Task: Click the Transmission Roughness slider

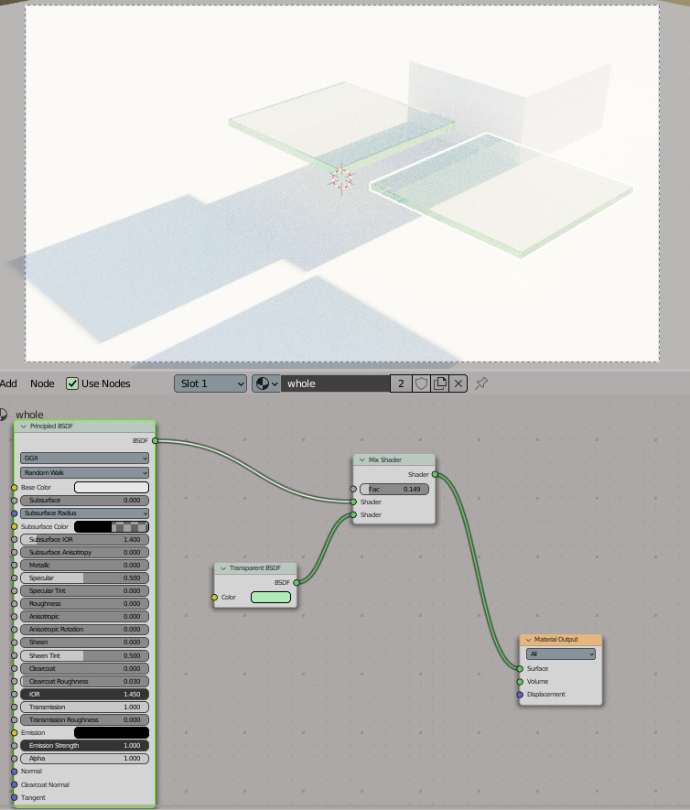Action: pyautogui.click(x=85, y=719)
